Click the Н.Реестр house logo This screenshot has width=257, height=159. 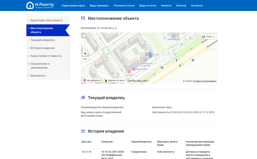[x=30, y=6]
